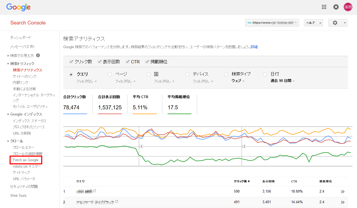Click the 合計クリック数 78,474 metric

75,104
